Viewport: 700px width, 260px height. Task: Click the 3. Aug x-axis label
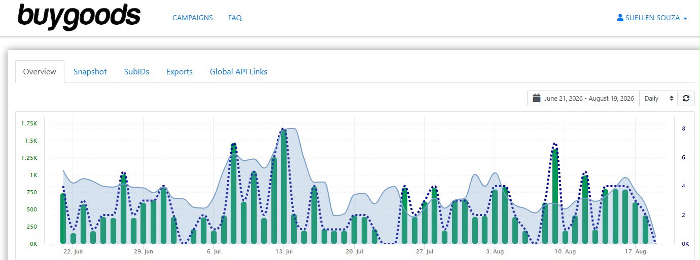pyautogui.click(x=495, y=251)
